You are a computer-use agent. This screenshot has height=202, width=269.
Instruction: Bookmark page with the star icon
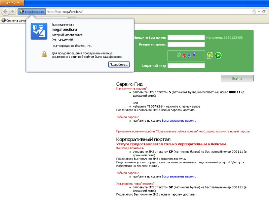pyautogui.click(x=254, y=11)
